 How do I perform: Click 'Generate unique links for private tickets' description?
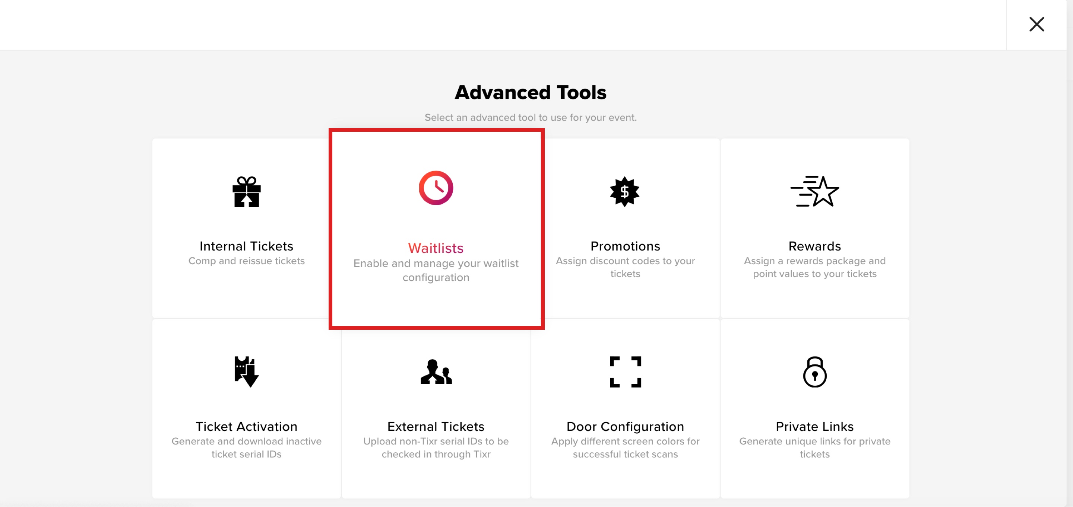(815, 447)
